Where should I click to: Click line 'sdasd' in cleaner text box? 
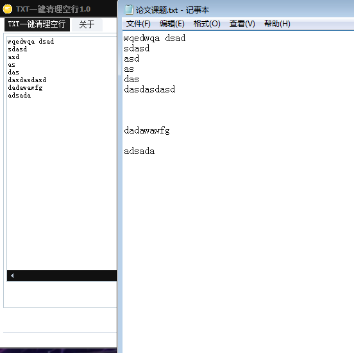pos(17,49)
